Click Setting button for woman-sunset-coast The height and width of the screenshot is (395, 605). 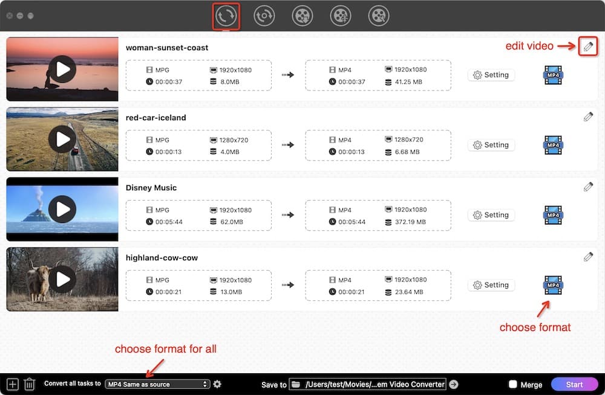(491, 75)
